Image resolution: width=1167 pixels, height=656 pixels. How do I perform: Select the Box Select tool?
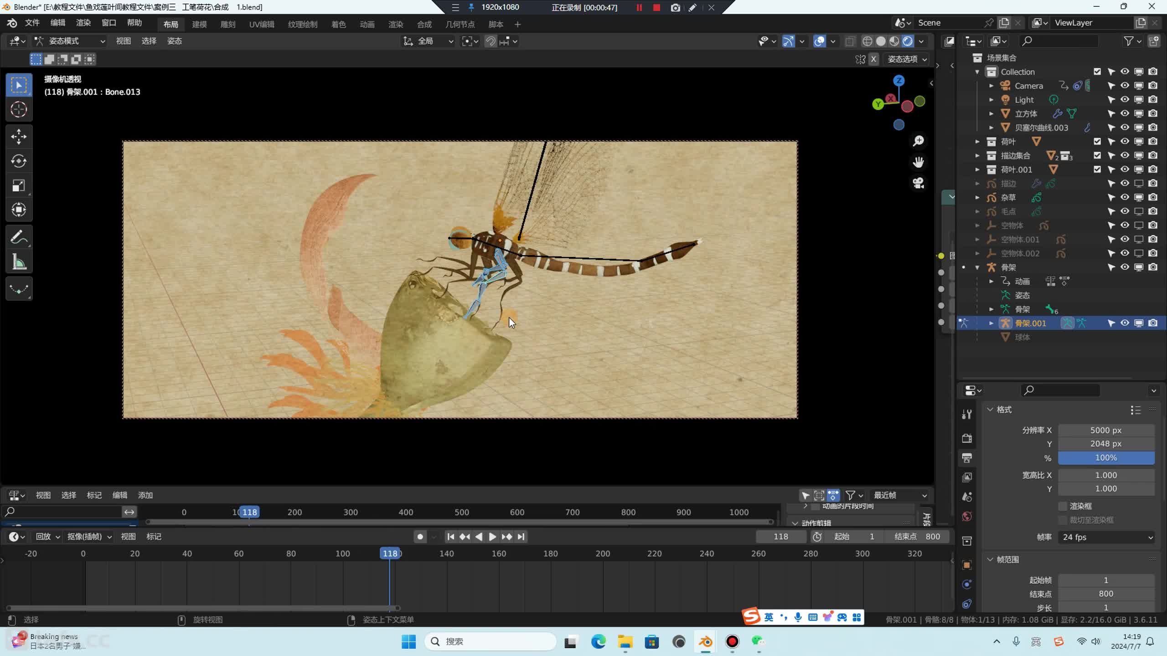(19, 85)
